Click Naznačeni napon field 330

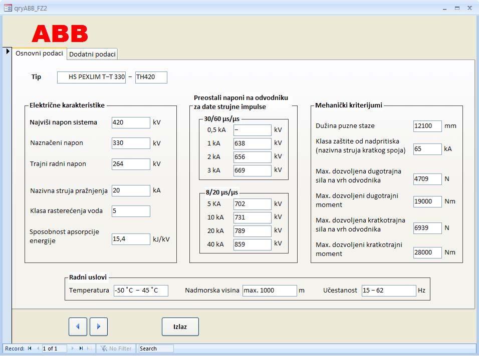(x=131, y=143)
